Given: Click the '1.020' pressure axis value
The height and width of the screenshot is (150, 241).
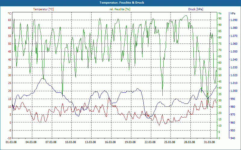Looking at the screenshot, I should click(x=234, y=75).
